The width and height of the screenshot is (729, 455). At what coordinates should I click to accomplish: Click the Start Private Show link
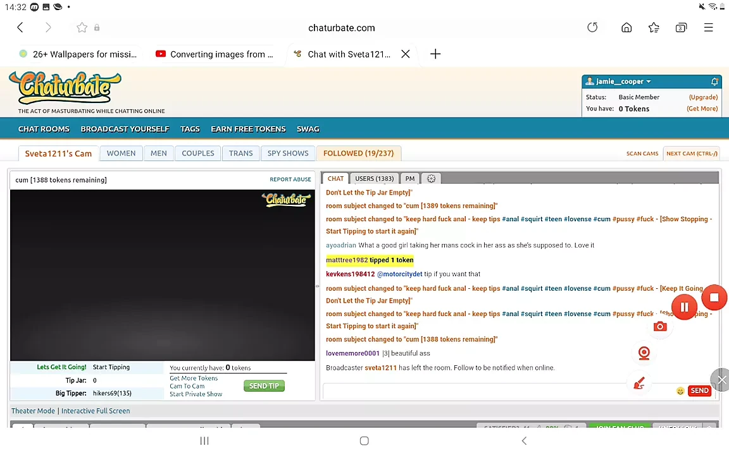tap(196, 394)
